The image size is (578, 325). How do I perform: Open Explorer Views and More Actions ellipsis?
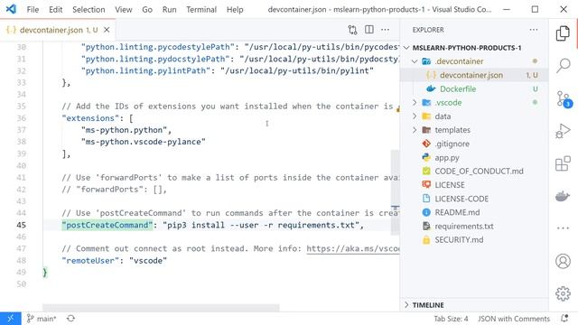click(x=534, y=30)
